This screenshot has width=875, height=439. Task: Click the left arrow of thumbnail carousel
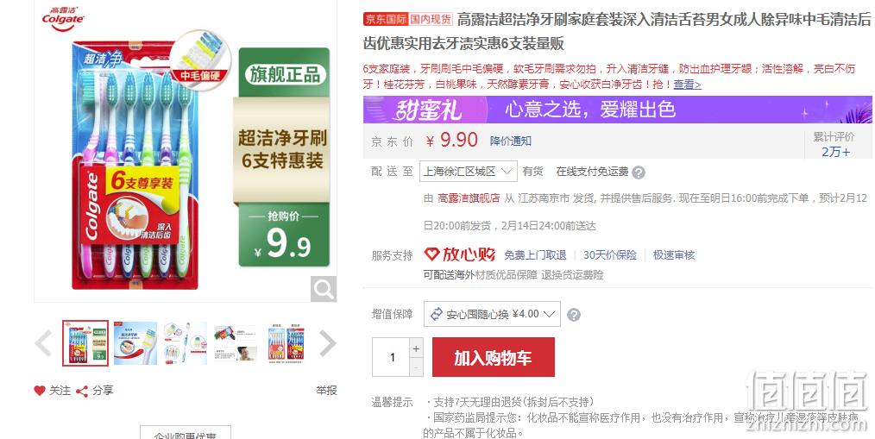coord(43,343)
